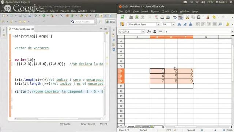Open the Run menu in Eclipse
This screenshot has height=132, width=234.
point(73,11)
